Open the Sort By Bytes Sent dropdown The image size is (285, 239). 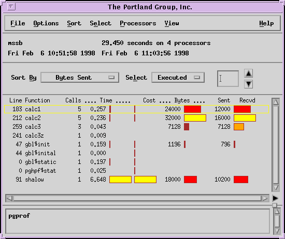[x=80, y=78]
